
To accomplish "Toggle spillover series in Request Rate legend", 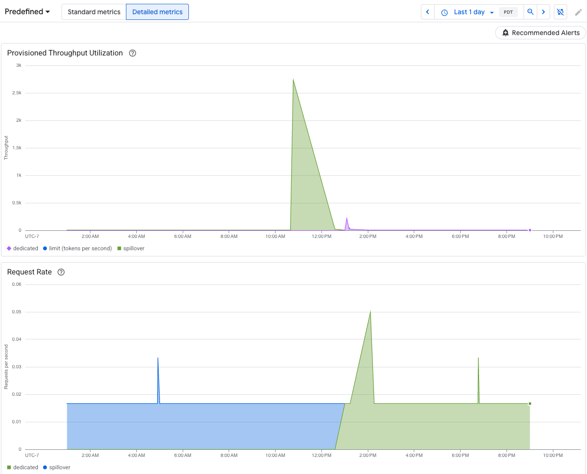I will click(56, 467).
